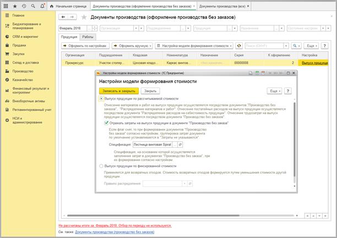Add this page to favorites star
Viewport: 337px width, 238px height.
pyautogui.click(x=84, y=17)
